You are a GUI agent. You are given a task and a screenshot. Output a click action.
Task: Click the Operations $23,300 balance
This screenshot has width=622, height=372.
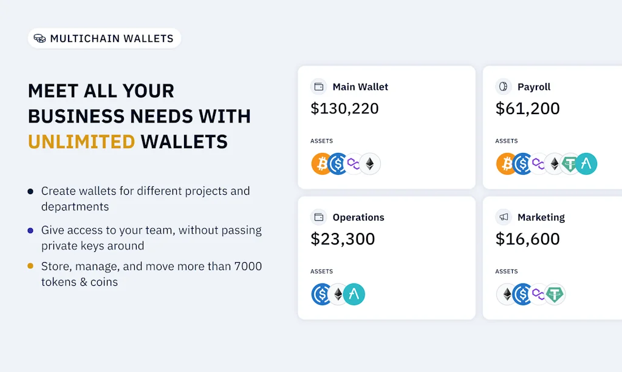343,239
